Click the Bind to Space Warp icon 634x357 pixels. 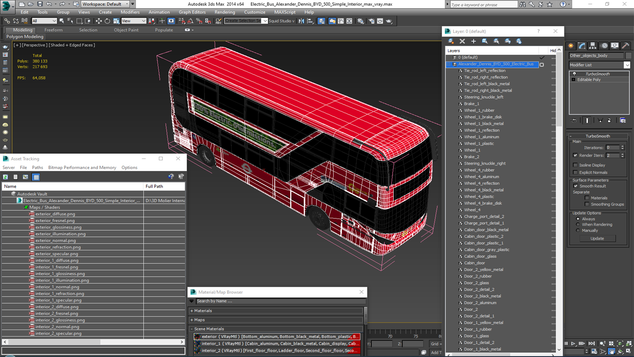click(24, 21)
